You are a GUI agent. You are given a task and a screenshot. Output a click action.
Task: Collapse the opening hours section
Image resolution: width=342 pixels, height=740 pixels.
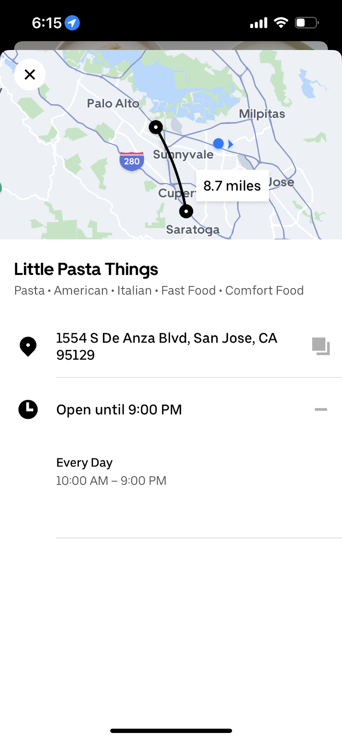(x=321, y=409)
